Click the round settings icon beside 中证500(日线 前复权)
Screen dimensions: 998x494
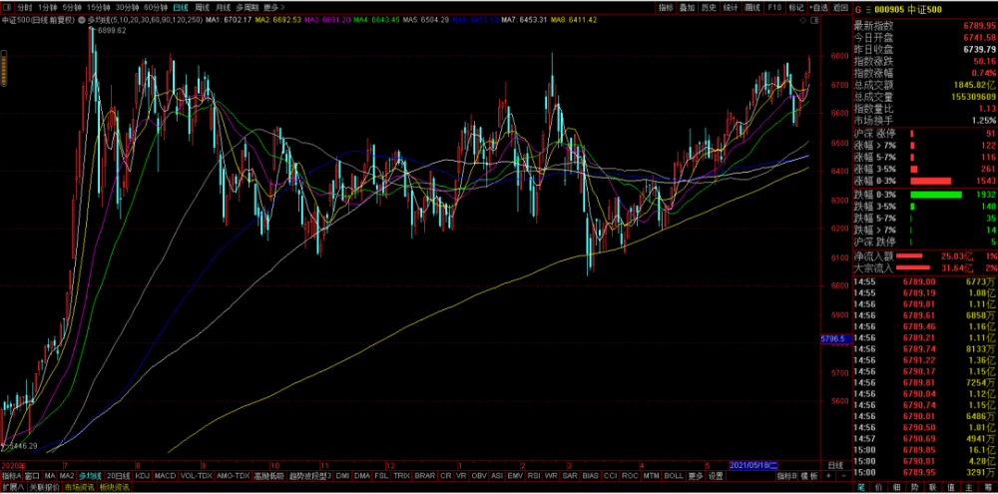pos(82,20)
